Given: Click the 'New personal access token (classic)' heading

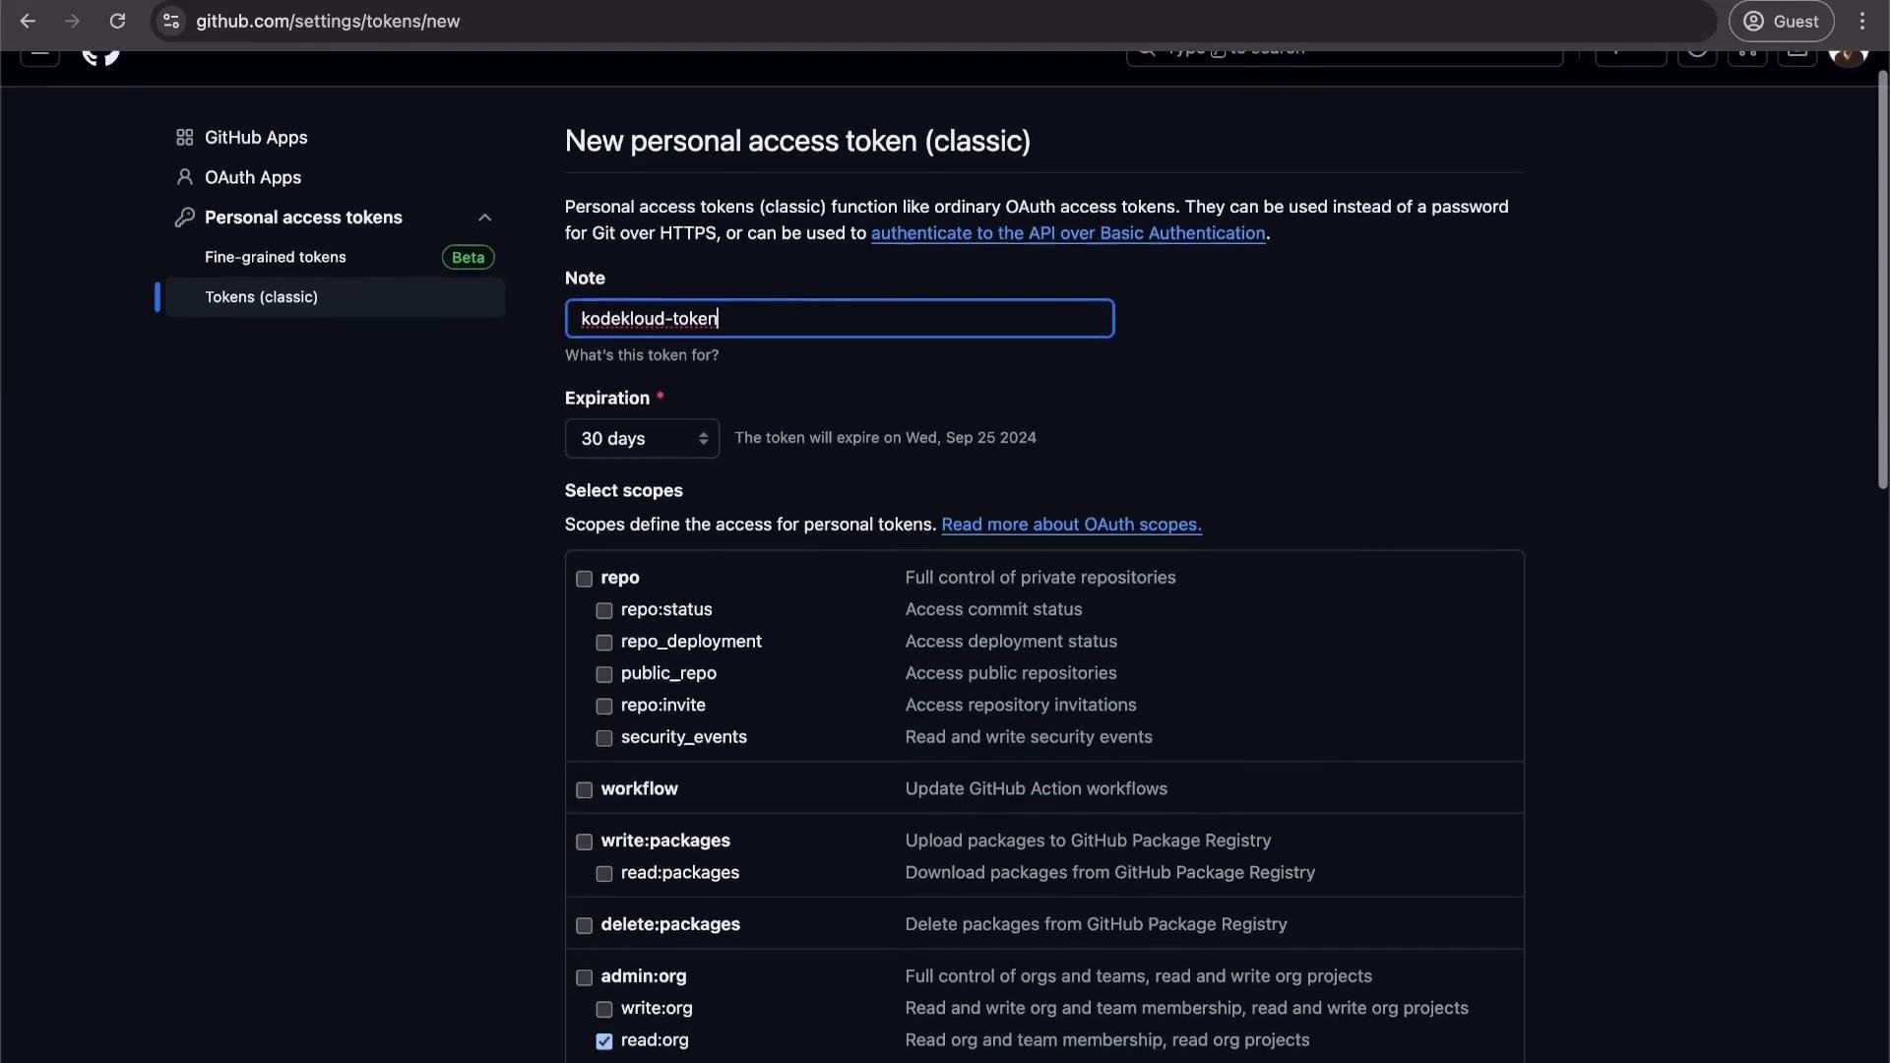Looking at the screenshot, I should coord(797,141).
